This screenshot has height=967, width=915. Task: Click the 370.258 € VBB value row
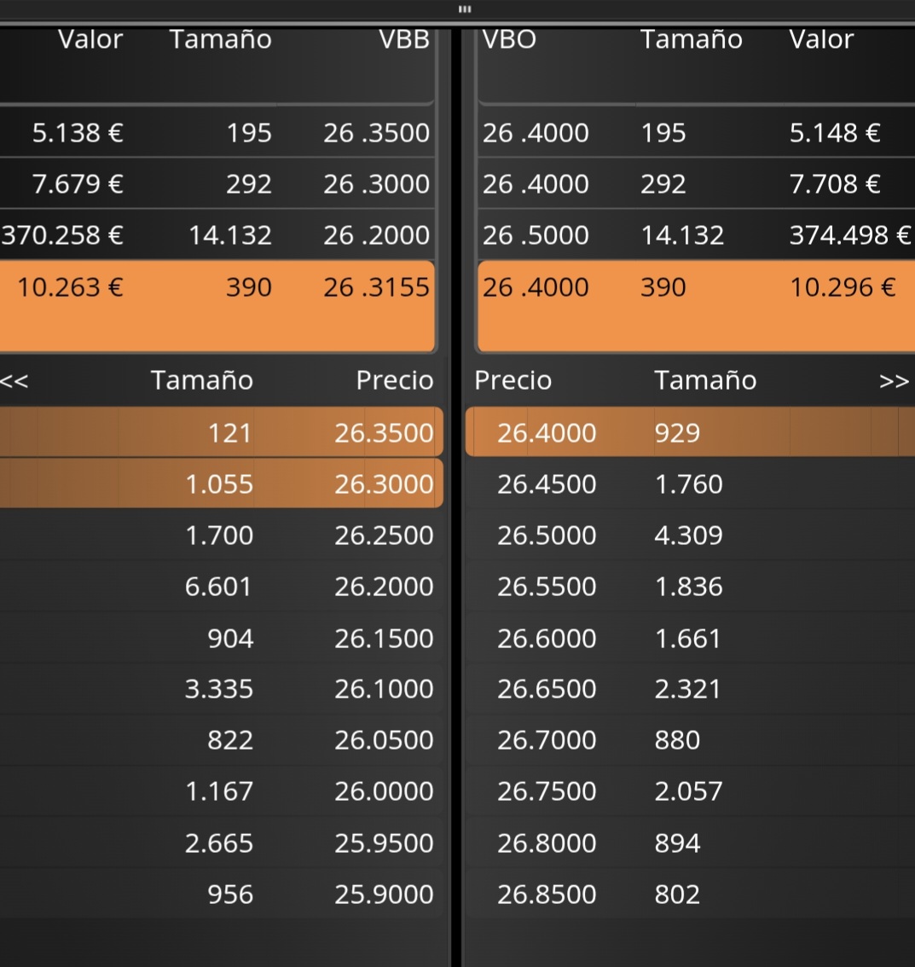pyautogui.click(x=63, y=235)
